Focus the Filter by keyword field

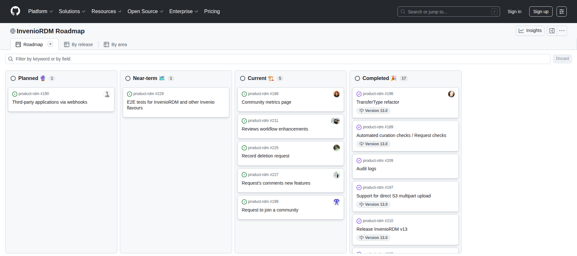(278, 59)
